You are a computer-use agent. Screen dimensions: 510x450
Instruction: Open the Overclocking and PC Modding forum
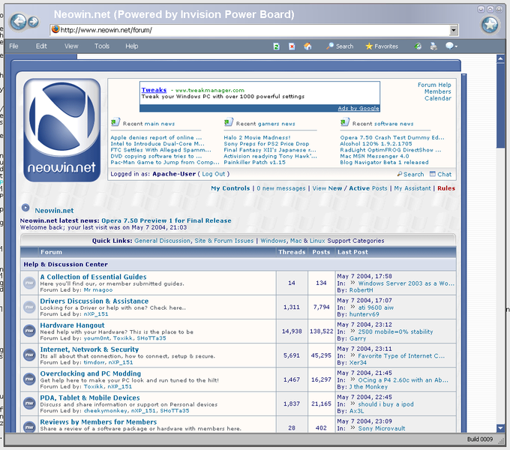click(x=90, y=373)
